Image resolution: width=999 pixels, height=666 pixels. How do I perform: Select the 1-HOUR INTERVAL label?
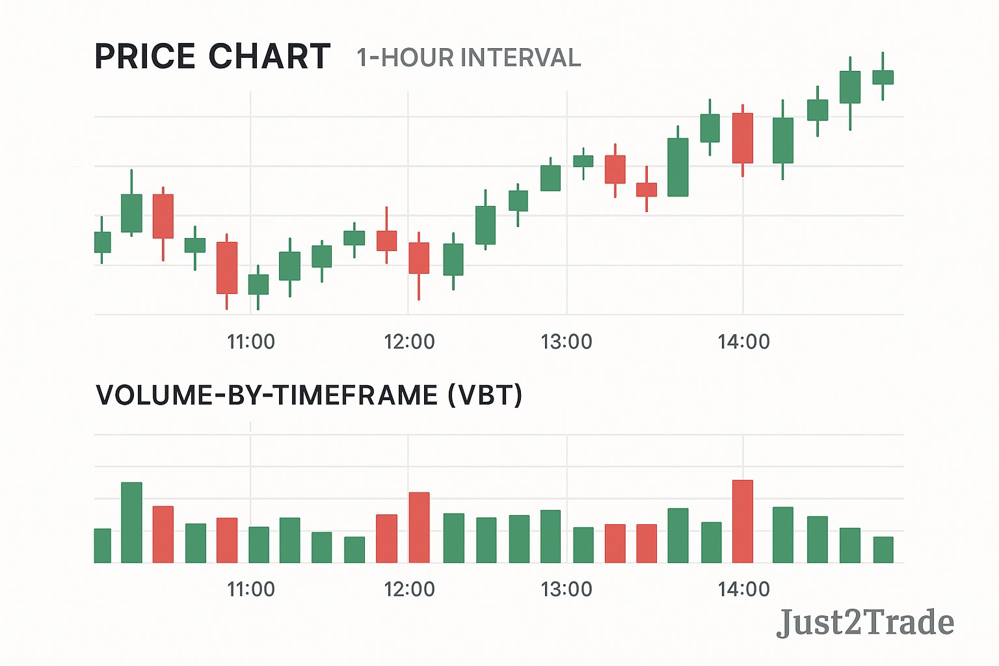point(468,58)
